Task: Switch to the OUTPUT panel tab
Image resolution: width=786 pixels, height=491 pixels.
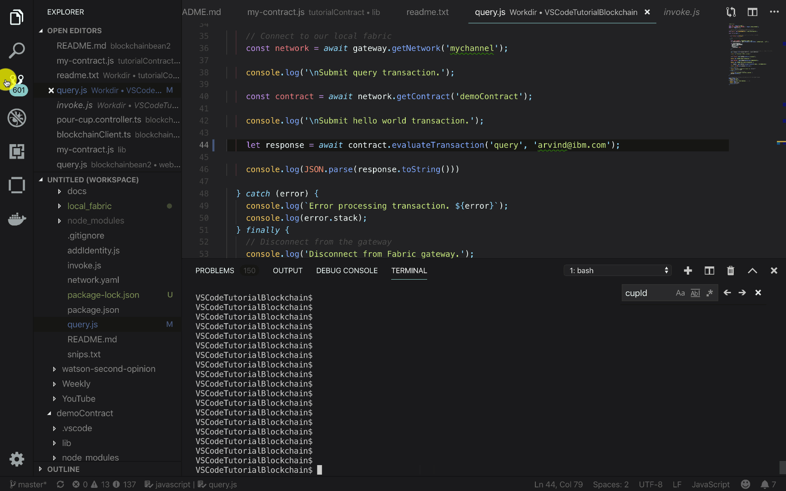Action: (287, 271)
